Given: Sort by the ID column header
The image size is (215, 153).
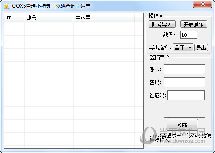Looking at the screenshot, I should pyautogui.click(x=14, y=18).
